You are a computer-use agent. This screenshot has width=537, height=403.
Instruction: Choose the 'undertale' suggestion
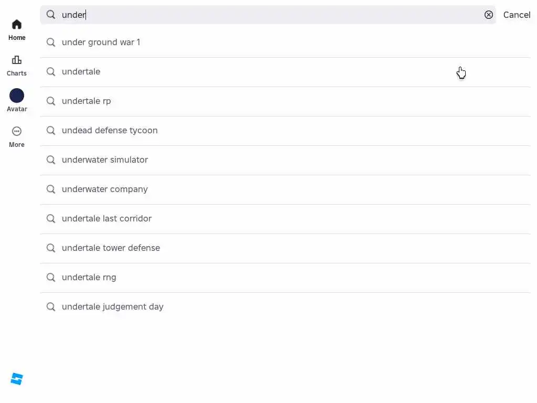coord(81,71)
